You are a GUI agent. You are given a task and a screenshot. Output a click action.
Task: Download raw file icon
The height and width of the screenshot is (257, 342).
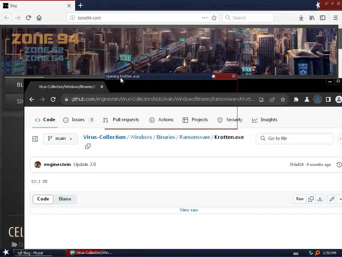pyautogui.click(x=320, y=199)
